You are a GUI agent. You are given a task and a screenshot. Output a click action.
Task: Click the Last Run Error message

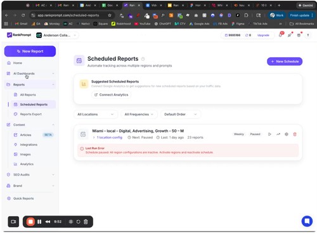188,150
